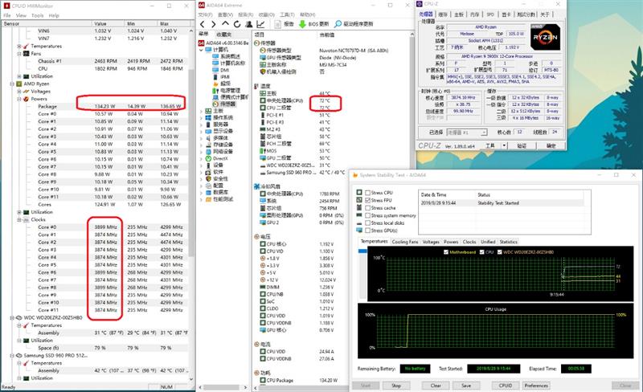Switch to the Cooling Fans tab
This screenshot has width=643, height=392.
(x=406, y=241)
